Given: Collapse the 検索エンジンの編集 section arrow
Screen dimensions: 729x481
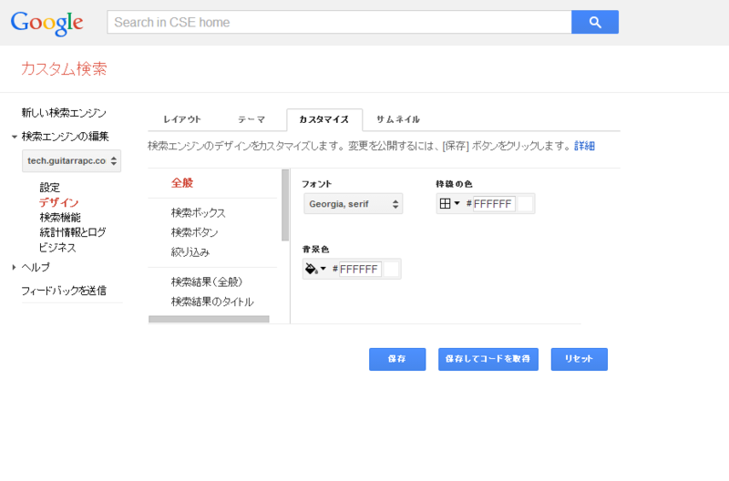Looking at the screenshot, I should click(15, 137).
